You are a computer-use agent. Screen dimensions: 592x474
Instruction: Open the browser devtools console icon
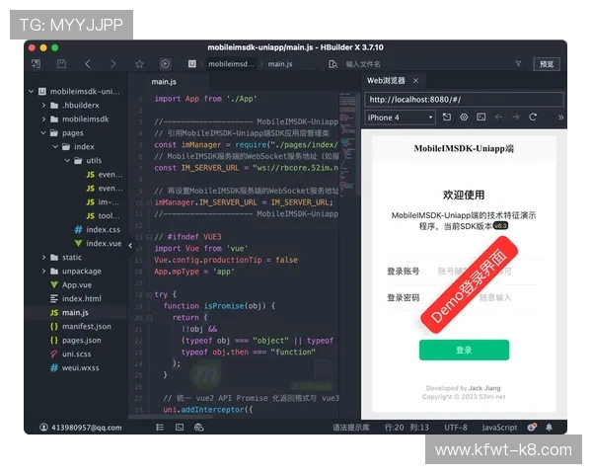click(x=481, y=117)
